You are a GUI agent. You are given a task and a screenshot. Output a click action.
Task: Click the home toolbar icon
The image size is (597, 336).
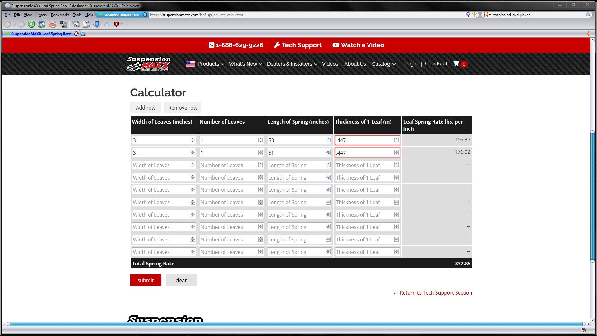[x=42, y=24]
